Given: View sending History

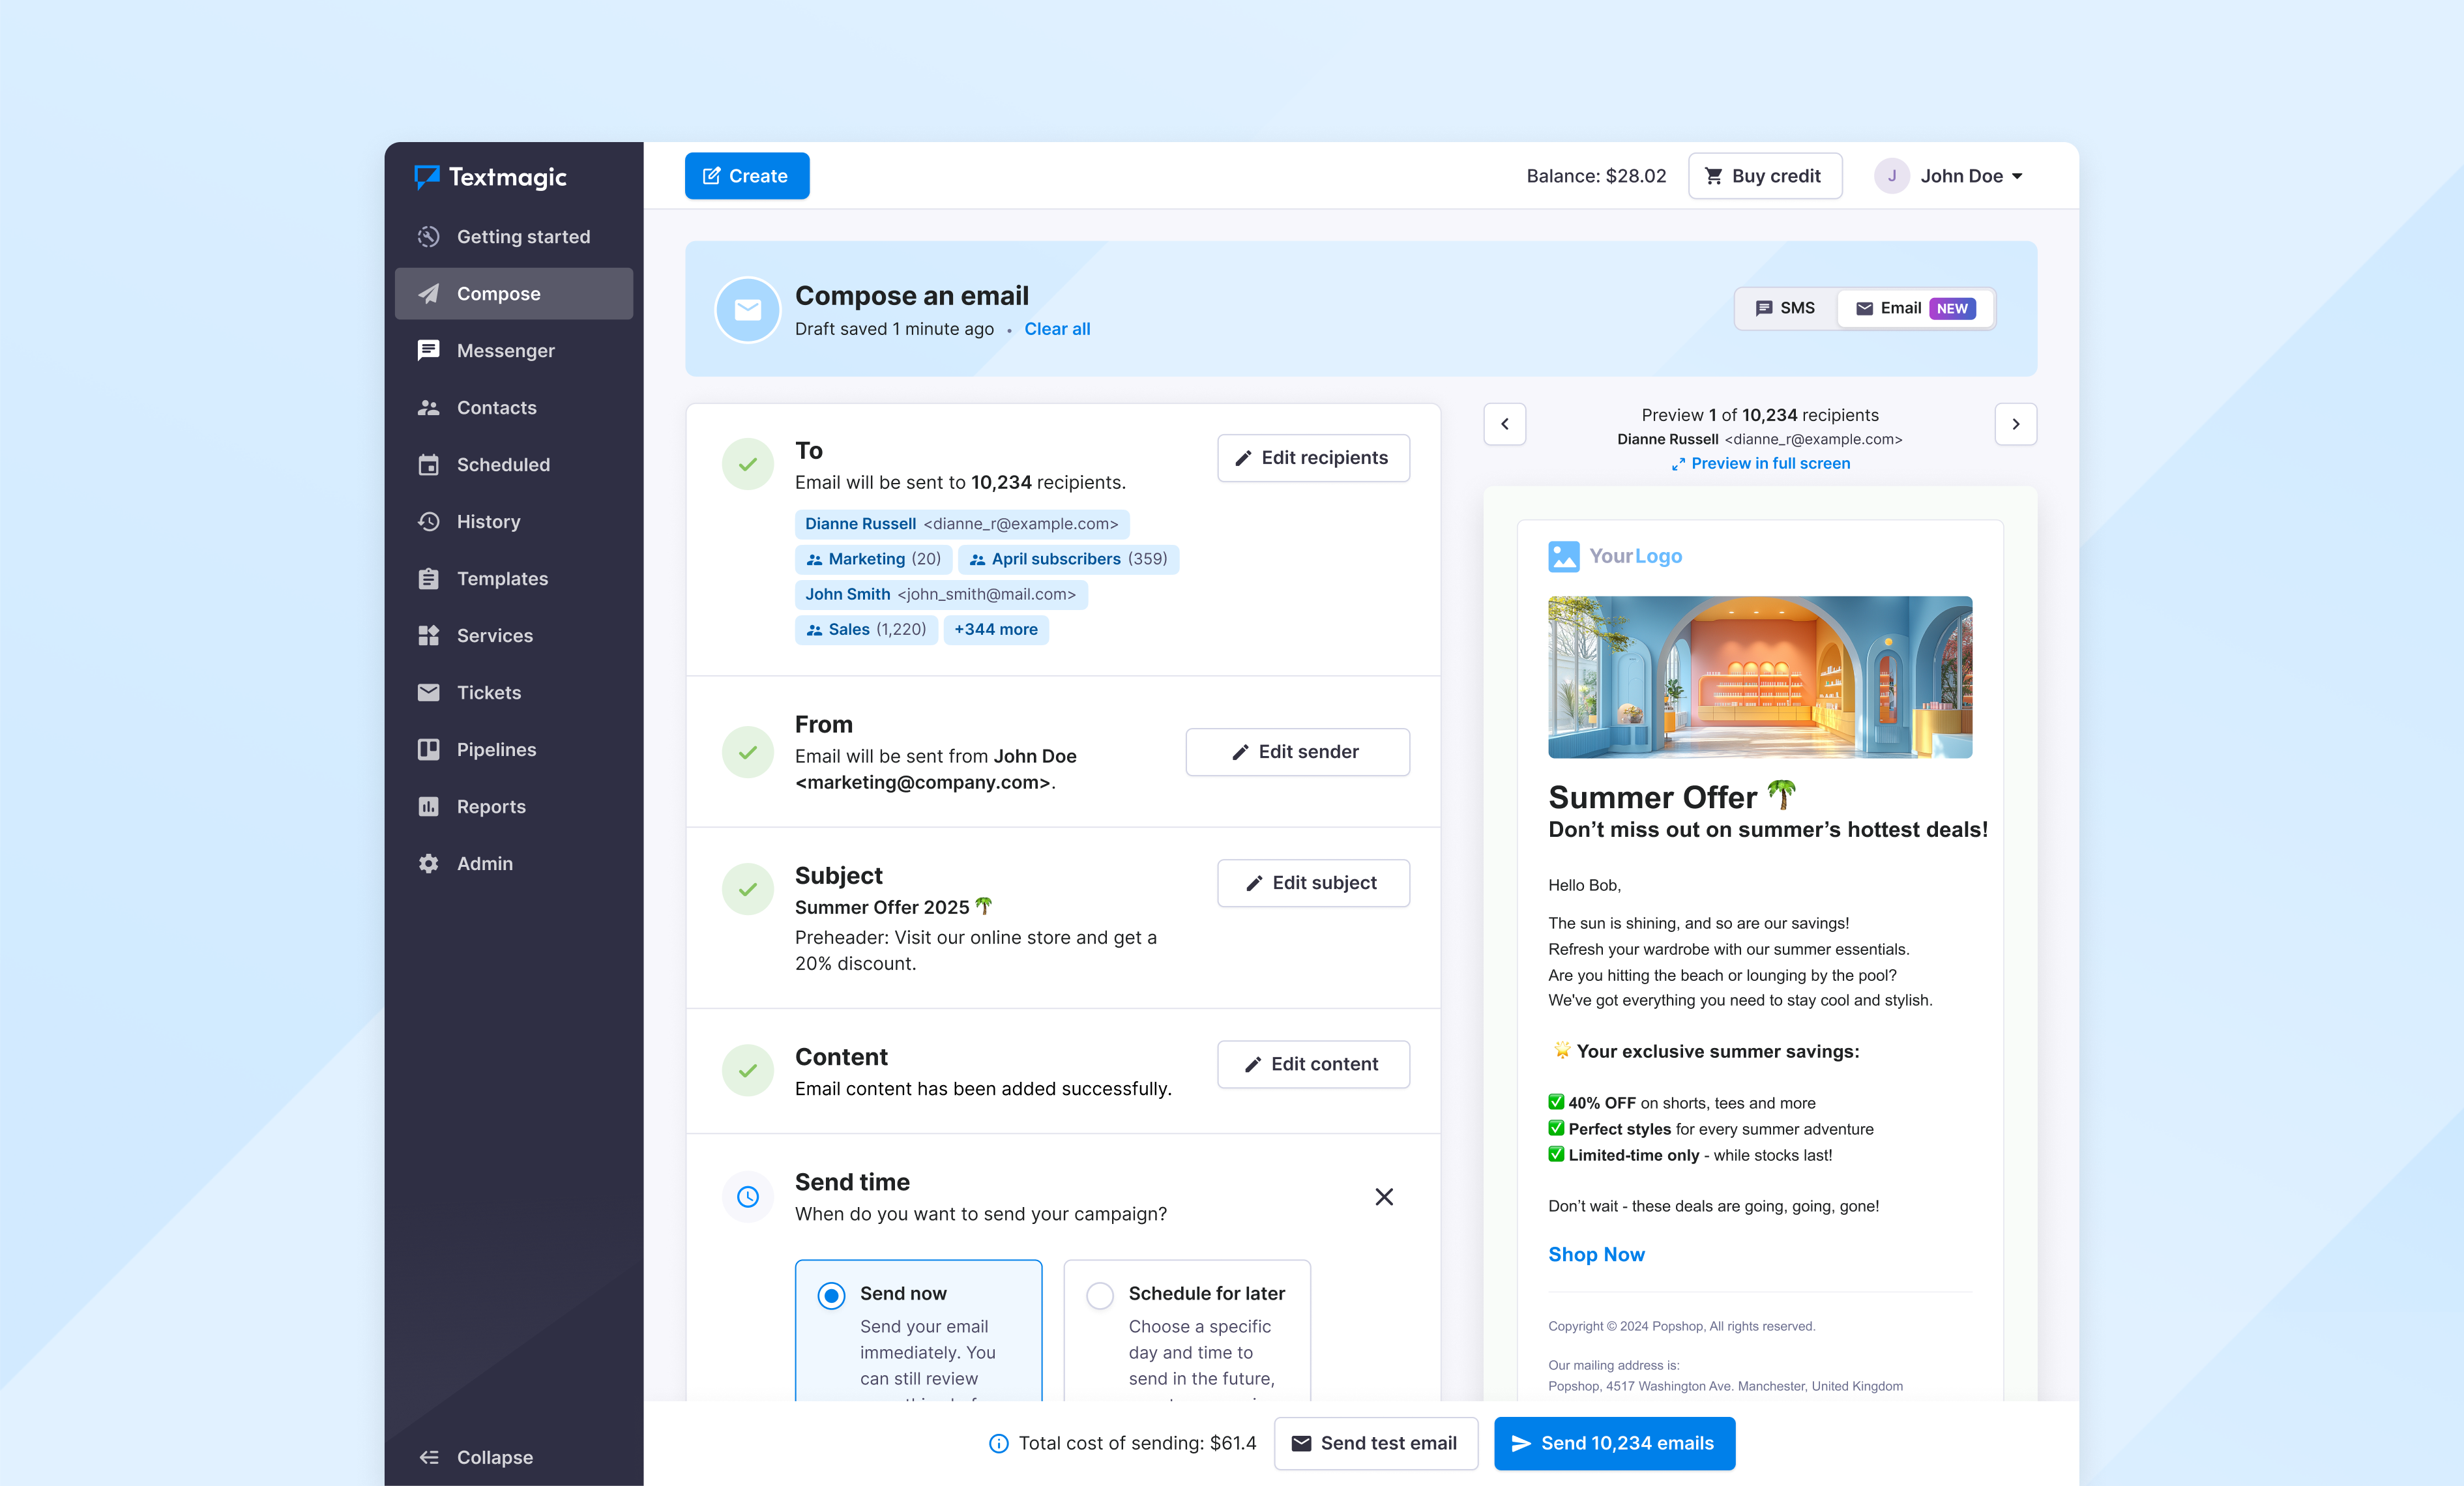Looking at the screenshot, I should (x=489, y=521).
